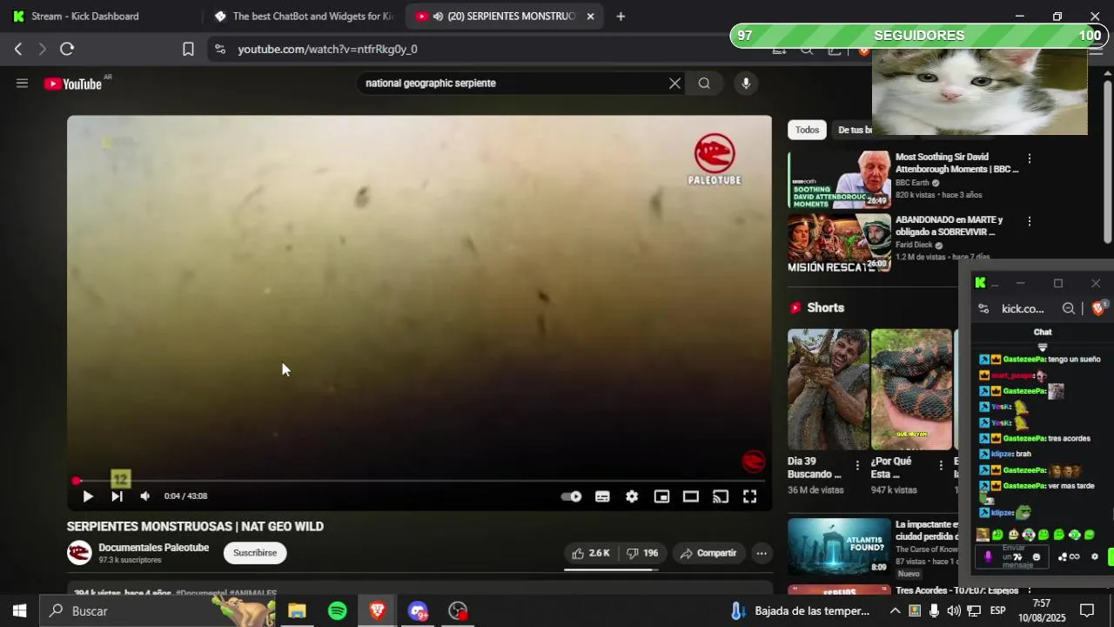The height and width of the screenshot is (627, 1114).
Task: Open options for '¿Por Qué Esta' short
Action: pos(941,465)
